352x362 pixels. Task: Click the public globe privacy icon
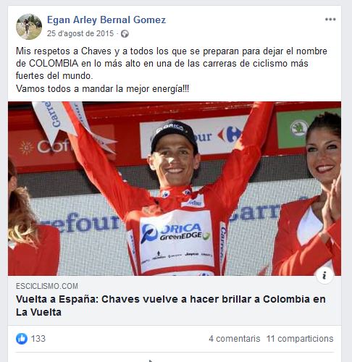[x=125, y=34]
